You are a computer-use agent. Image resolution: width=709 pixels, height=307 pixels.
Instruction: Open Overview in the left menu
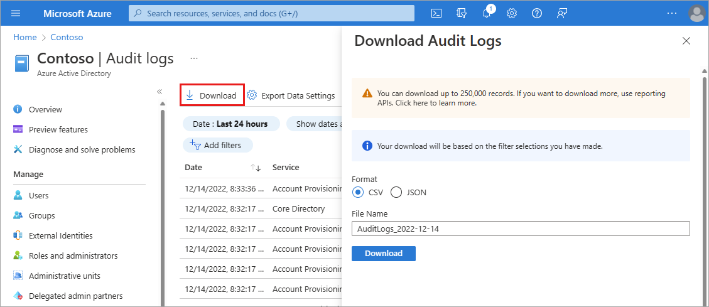pos(45,109)
